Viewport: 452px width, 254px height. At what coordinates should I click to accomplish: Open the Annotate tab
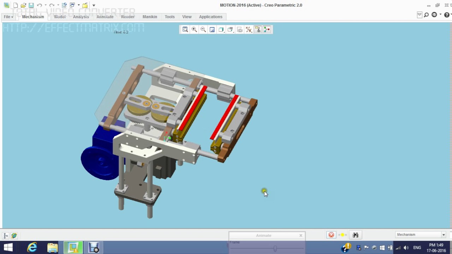(105, 17)
